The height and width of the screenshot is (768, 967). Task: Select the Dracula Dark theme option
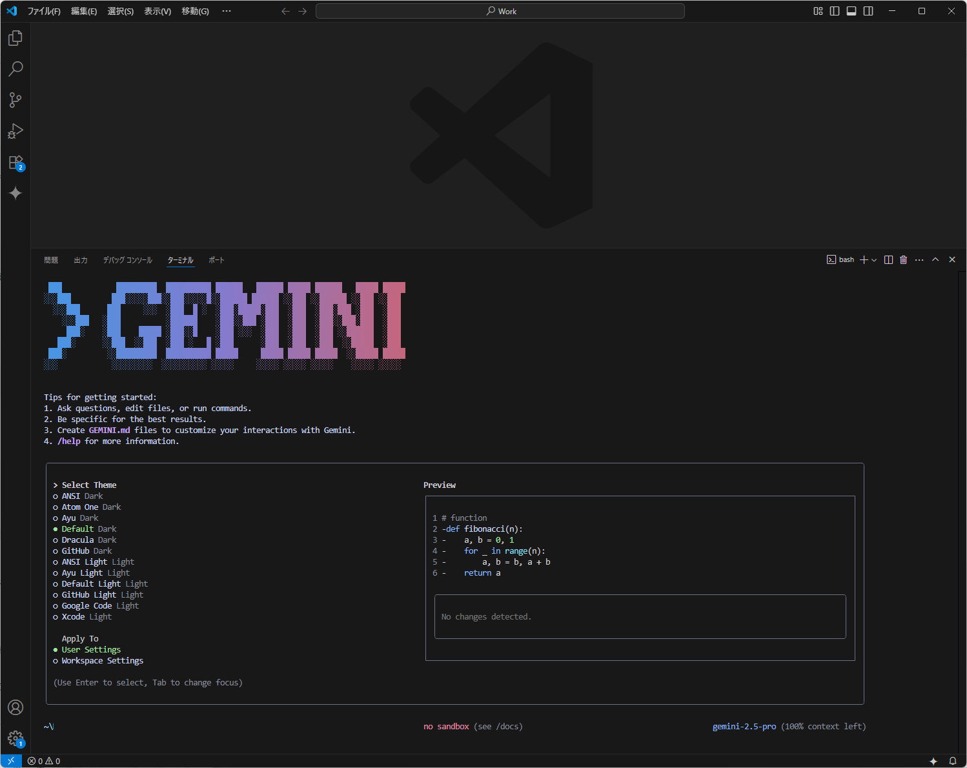[x=85, y=540]
